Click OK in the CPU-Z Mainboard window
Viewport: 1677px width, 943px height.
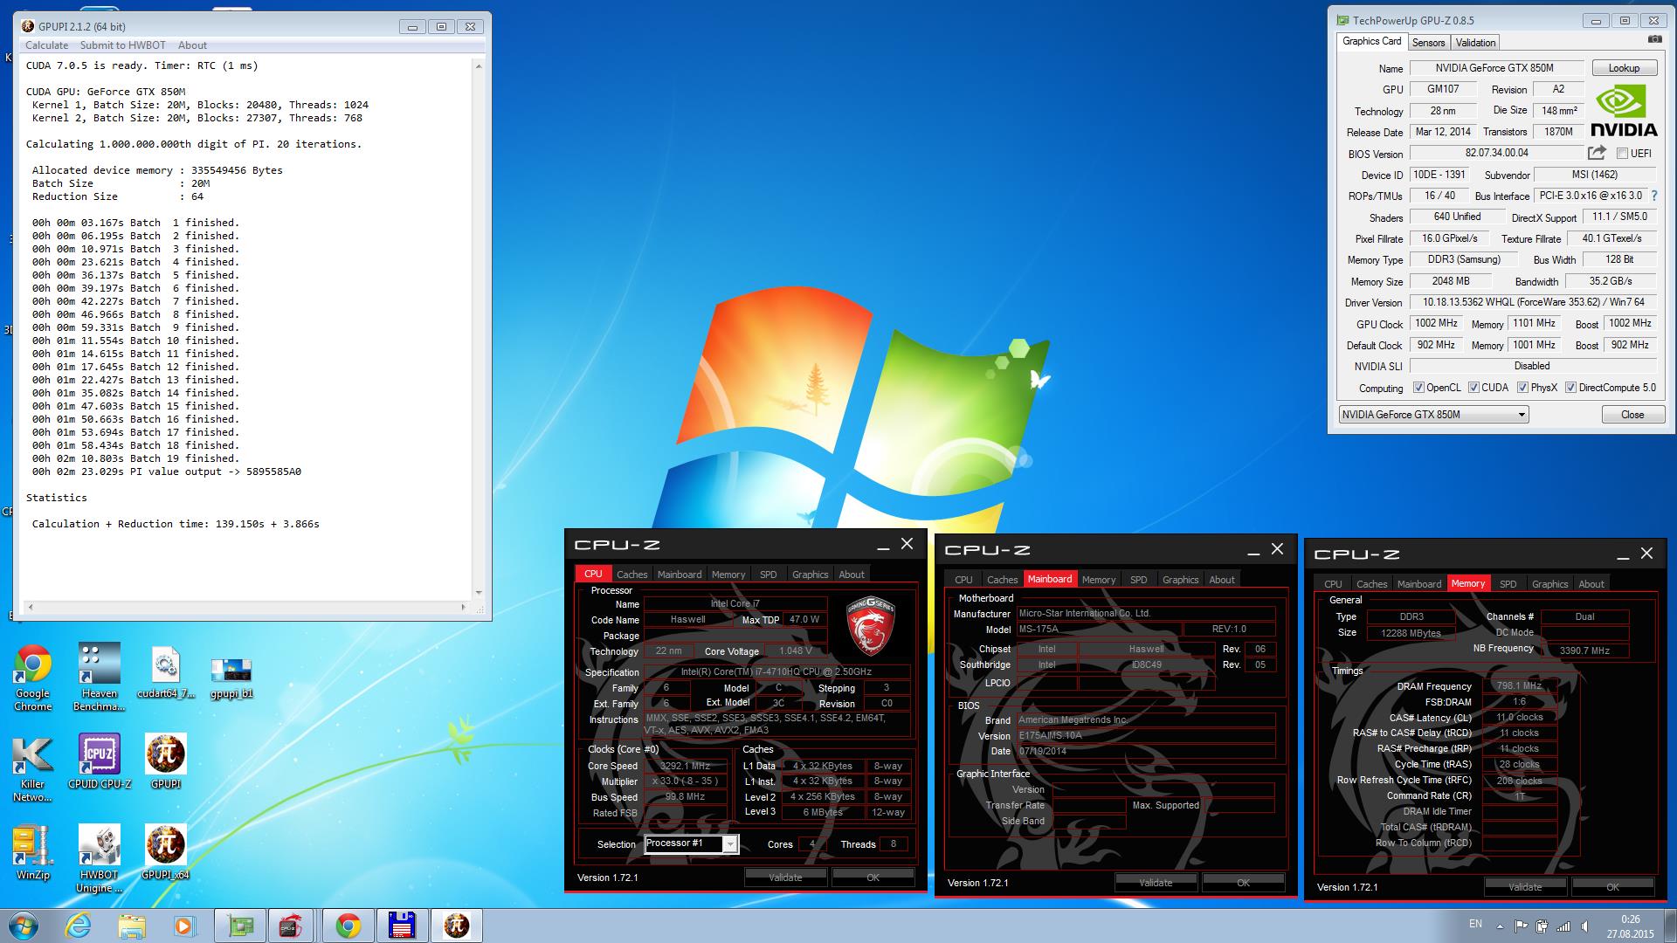[x=1243, y=883]
